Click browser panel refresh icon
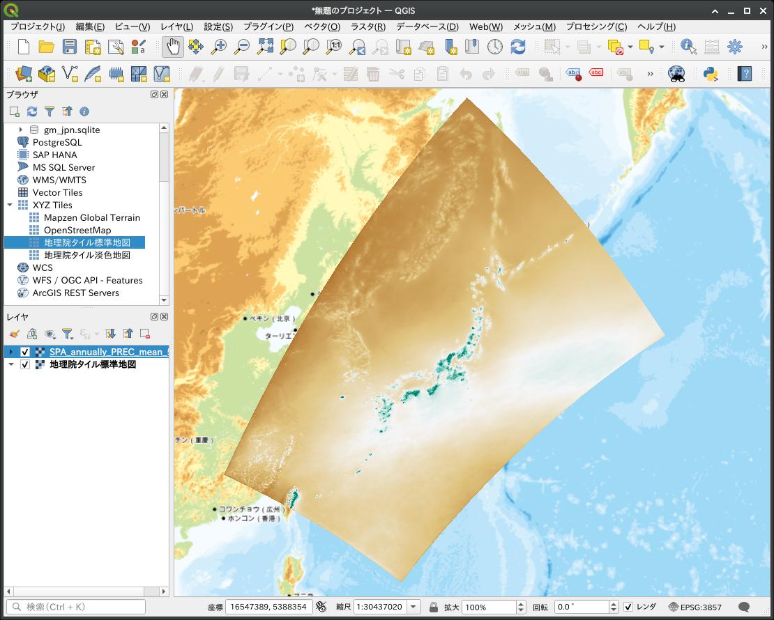 (32, 111)
